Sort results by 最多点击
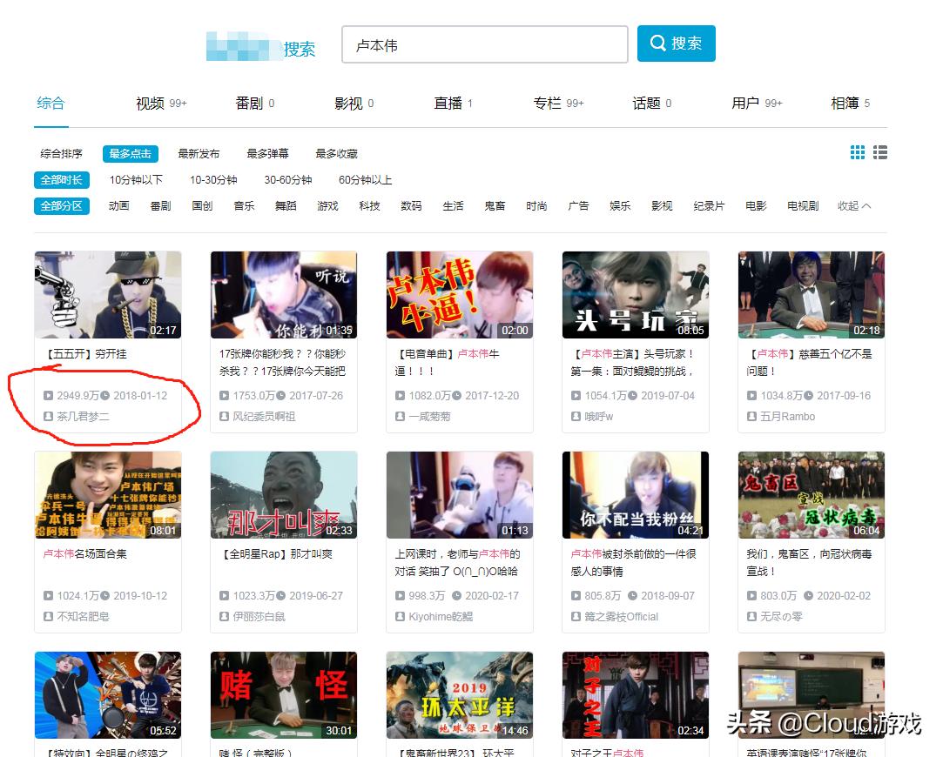This screenshot has height=757, width=943. coord(131,154)
